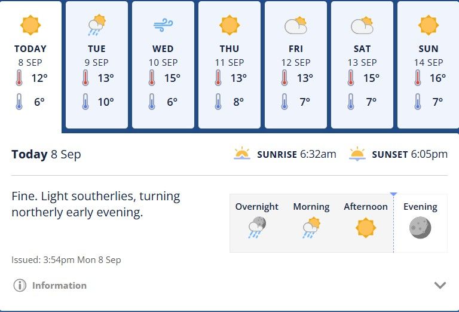Click the sunset icon
Image resolution: width=459 pixels, height=312 pixels.
(x=357, y=154)
